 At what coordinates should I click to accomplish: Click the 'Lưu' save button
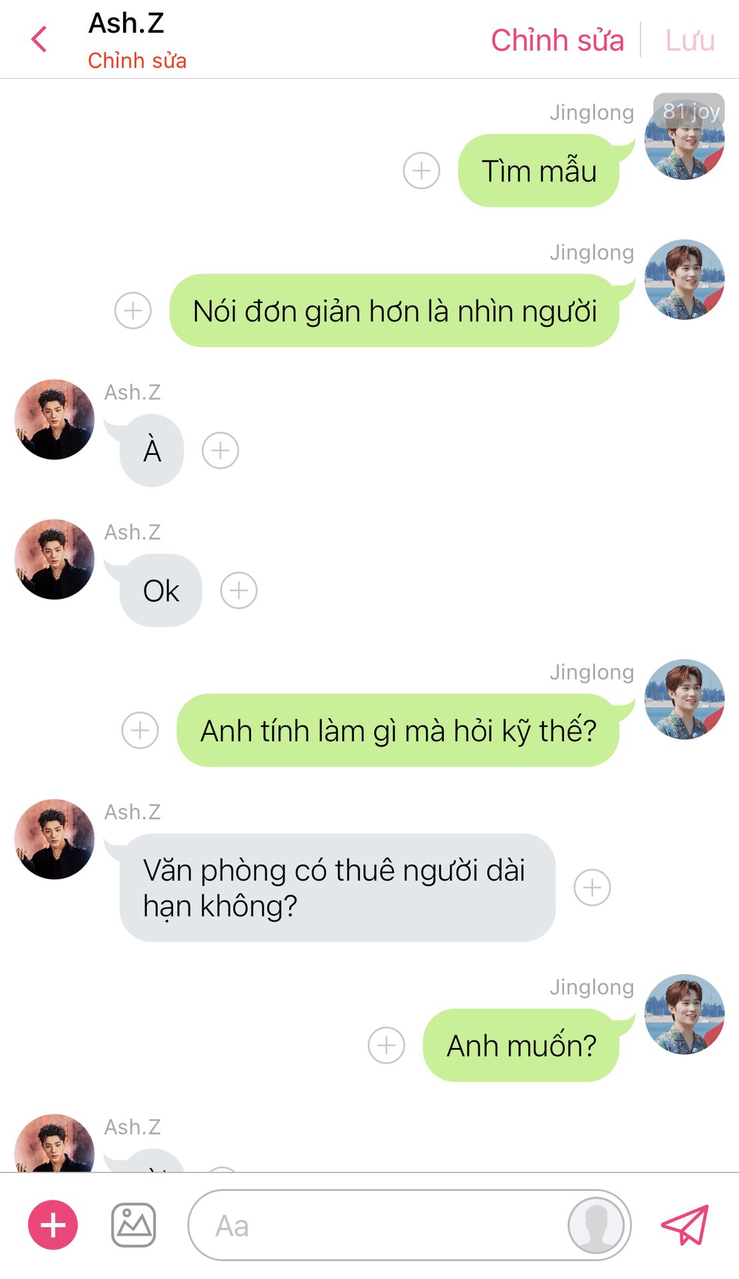[x=690, y=40]
